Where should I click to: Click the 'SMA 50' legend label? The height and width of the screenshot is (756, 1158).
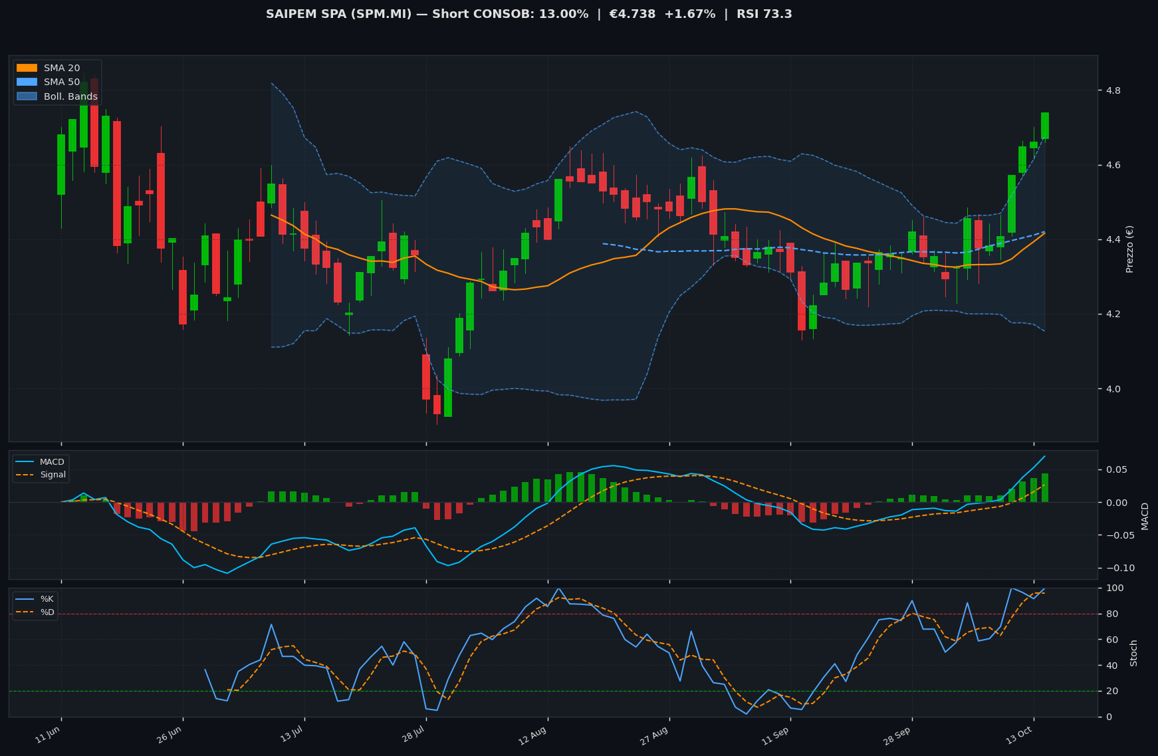(x=62, y=82)
